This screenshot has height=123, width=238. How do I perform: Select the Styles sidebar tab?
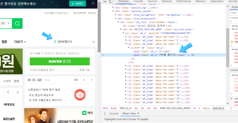point(235,7)
